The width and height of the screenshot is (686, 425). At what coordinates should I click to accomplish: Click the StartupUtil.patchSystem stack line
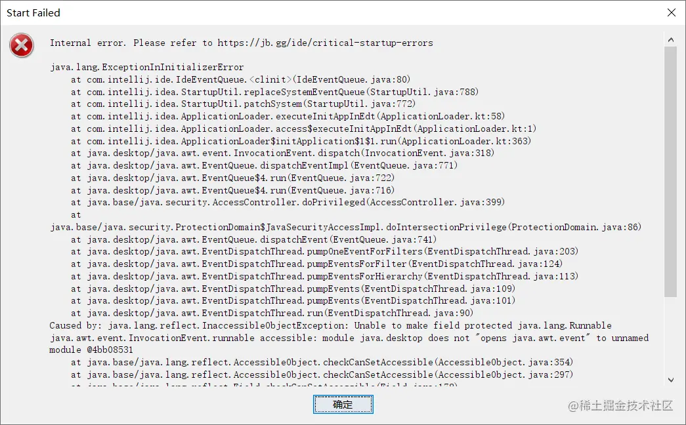[244, 104]
